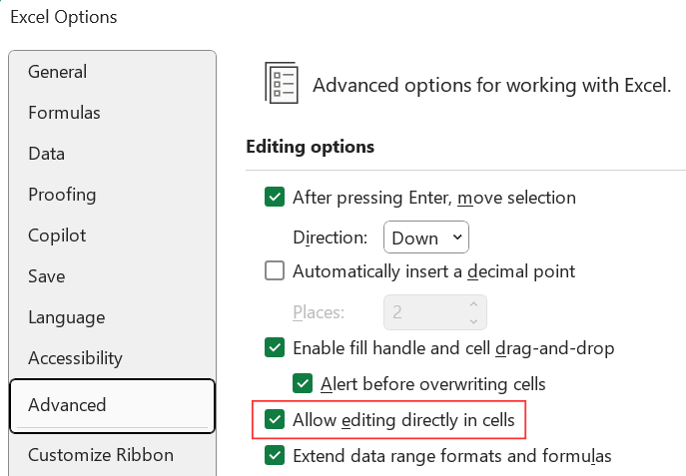The image size is (686, 476).
Task: Switch to the Accessibility category
Action: (75, 357)
